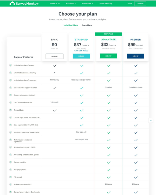The height and width of the screenshot is (195, 156).
Task: Click the scroll-to-top arrow button
Action: coord(151,120)
